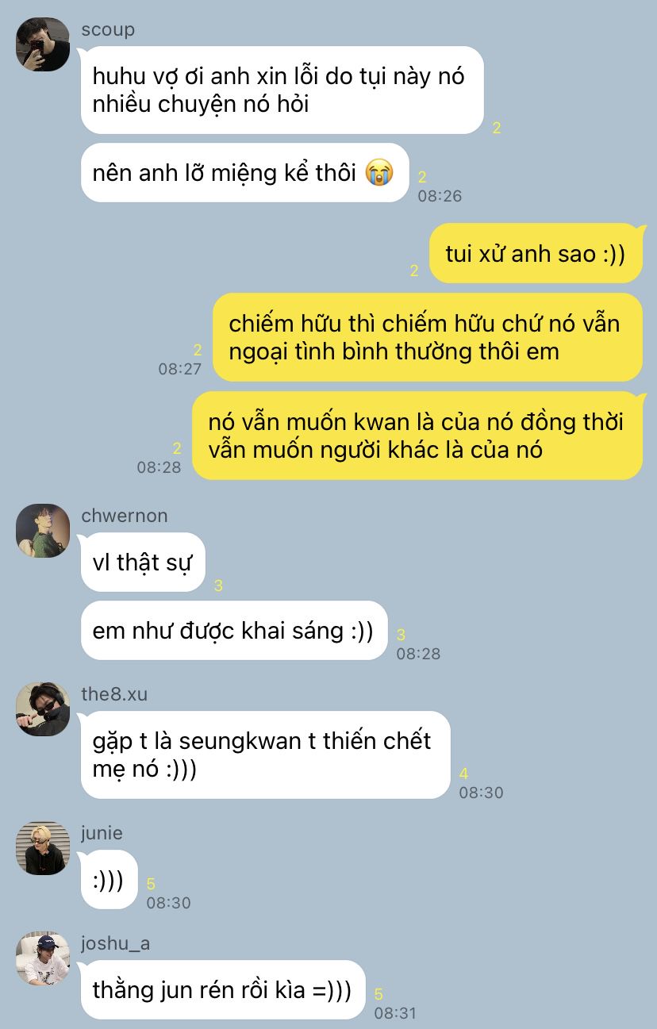
Task: Select the "nên anh lỡ miệng kể thôi" bubble
Action: pos(245,173)
